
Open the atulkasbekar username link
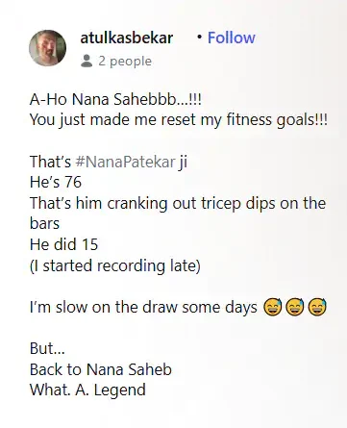[x=126, y=38]
